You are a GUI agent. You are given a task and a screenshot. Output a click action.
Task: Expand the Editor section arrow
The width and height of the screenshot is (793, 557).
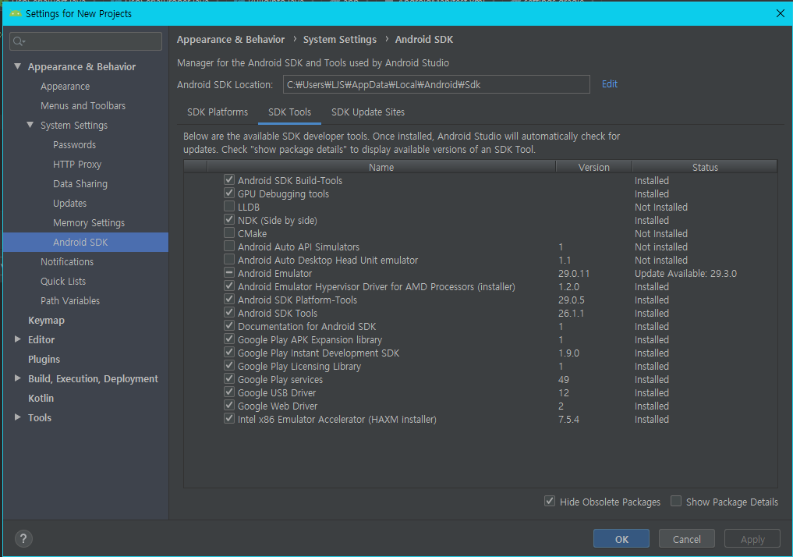(x=18, y=339)
